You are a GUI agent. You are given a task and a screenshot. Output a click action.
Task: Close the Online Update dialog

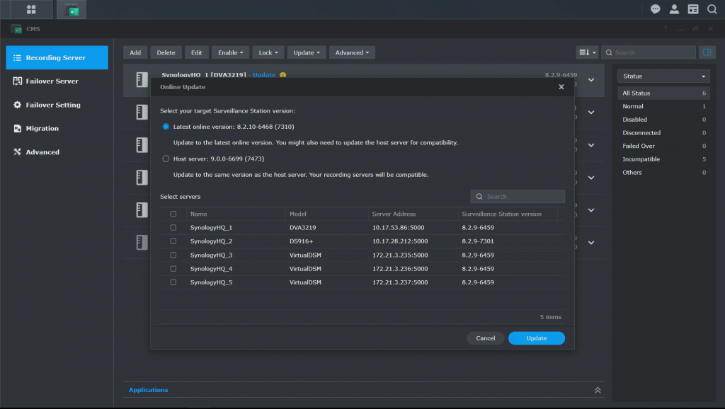tap(561, 87)
